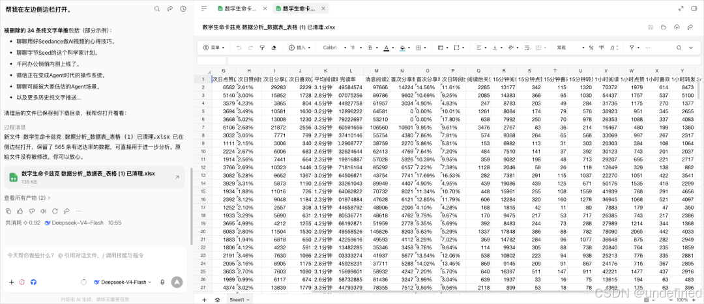Open vertical alignment options
The height and width of the screenshot is (304, 704).
pos(495,48)
